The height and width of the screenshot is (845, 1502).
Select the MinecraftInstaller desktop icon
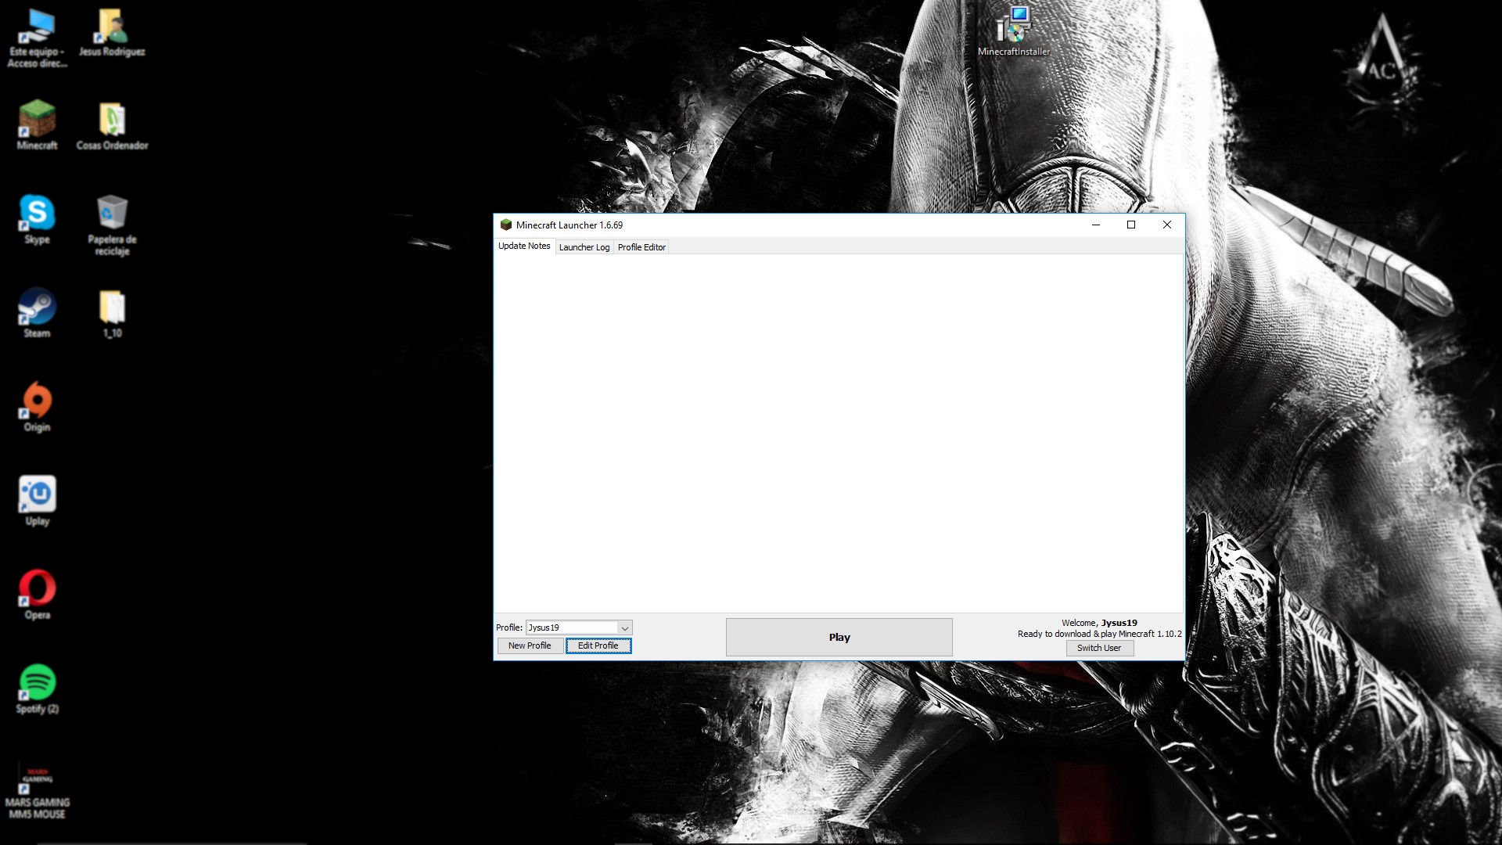pyautogui.click(x=1014, y=26)
